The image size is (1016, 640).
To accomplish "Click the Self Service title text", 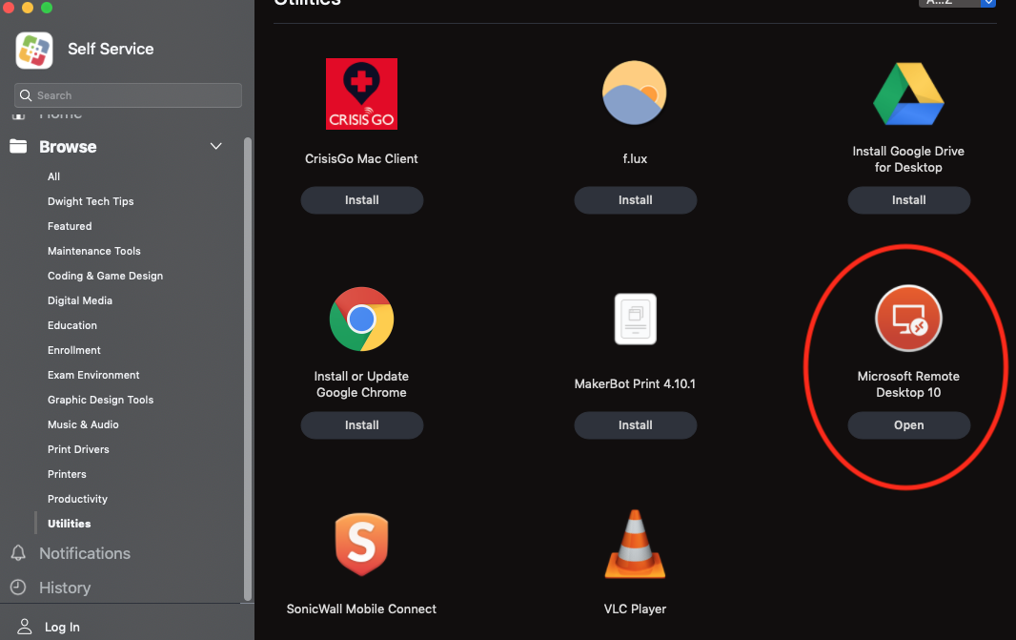I will pos(111,49).
